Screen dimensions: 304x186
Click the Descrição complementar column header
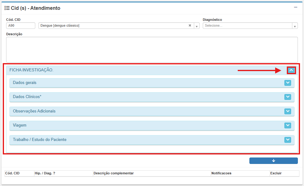(114, 173)
